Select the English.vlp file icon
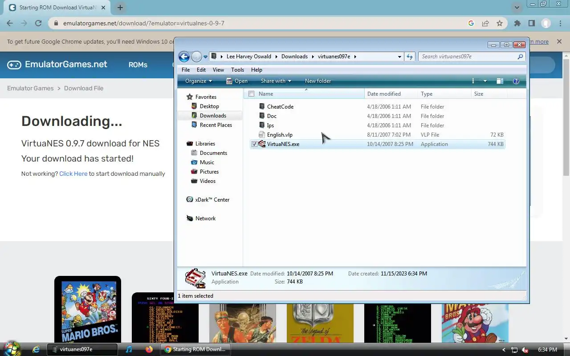 click(262, 135)
